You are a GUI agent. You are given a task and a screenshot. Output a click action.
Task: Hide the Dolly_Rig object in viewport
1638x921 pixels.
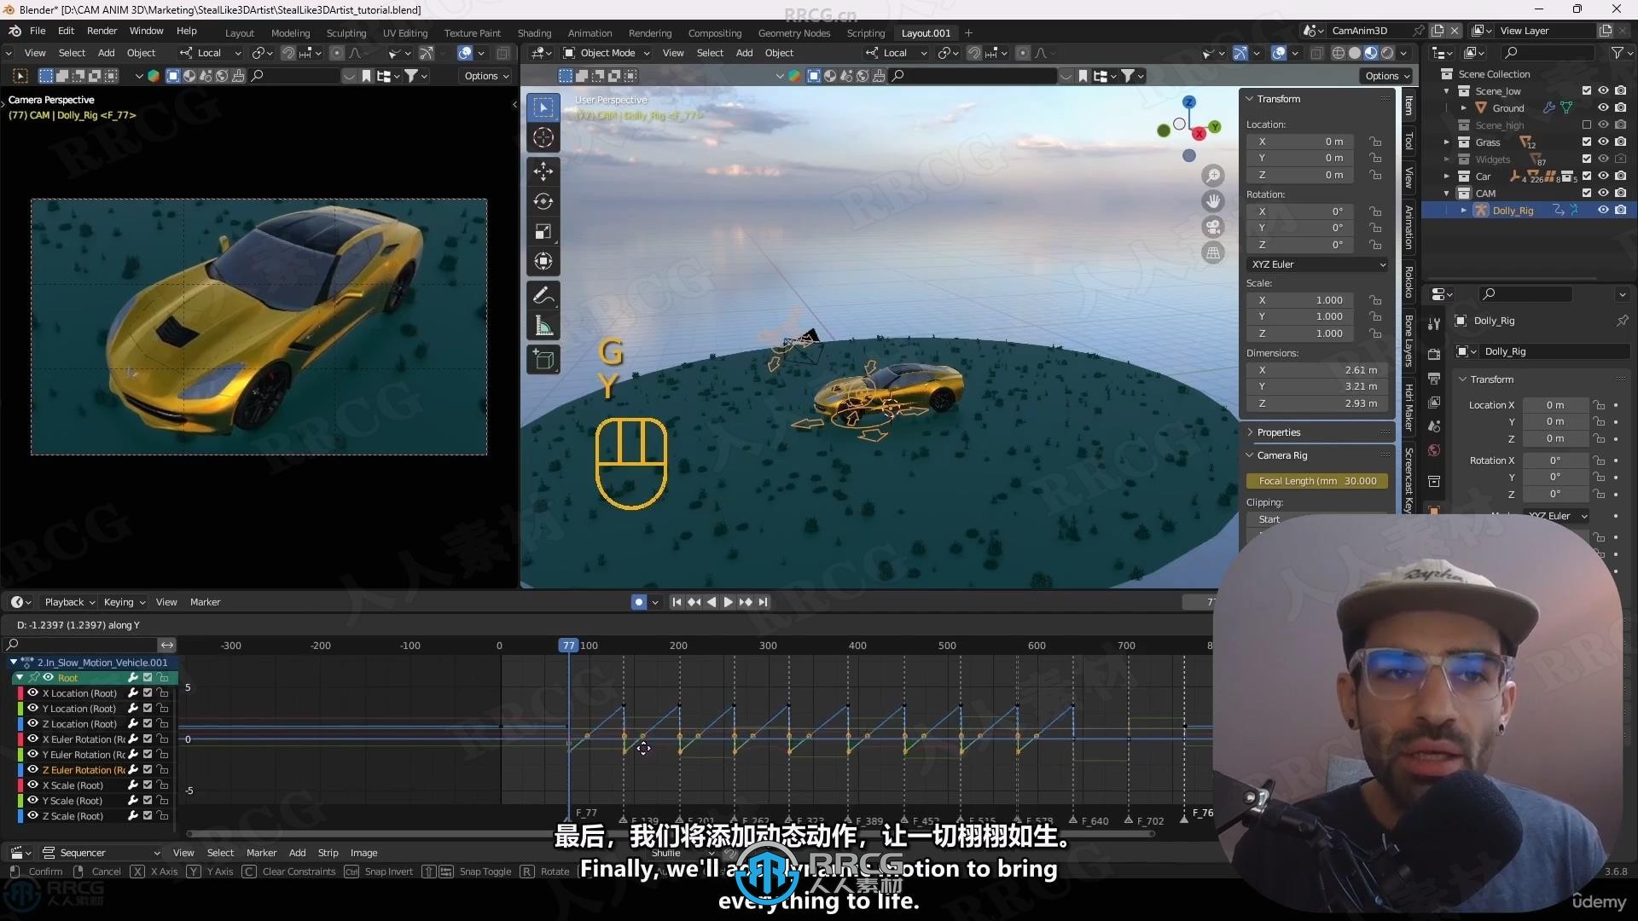pos(1603,210)
